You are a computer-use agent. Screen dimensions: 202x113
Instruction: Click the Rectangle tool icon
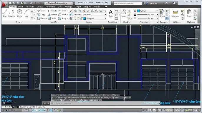pos(32,11)
